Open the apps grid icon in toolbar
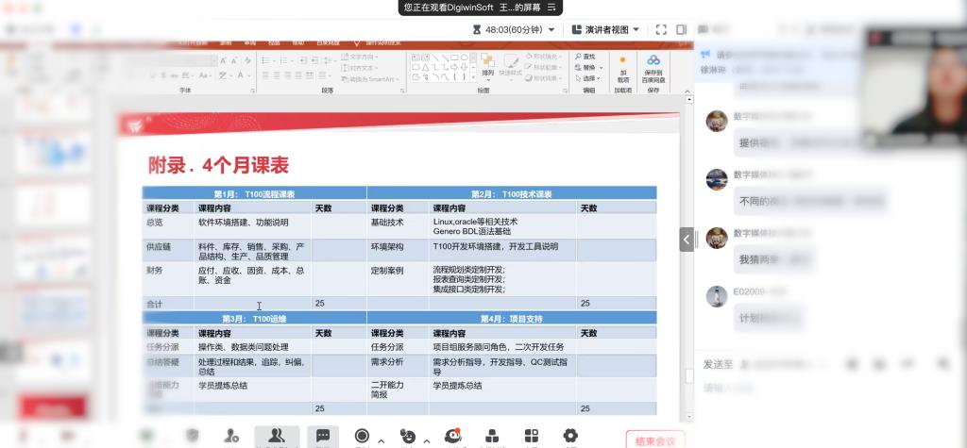967x448 pixels. (x=532, y=436)
